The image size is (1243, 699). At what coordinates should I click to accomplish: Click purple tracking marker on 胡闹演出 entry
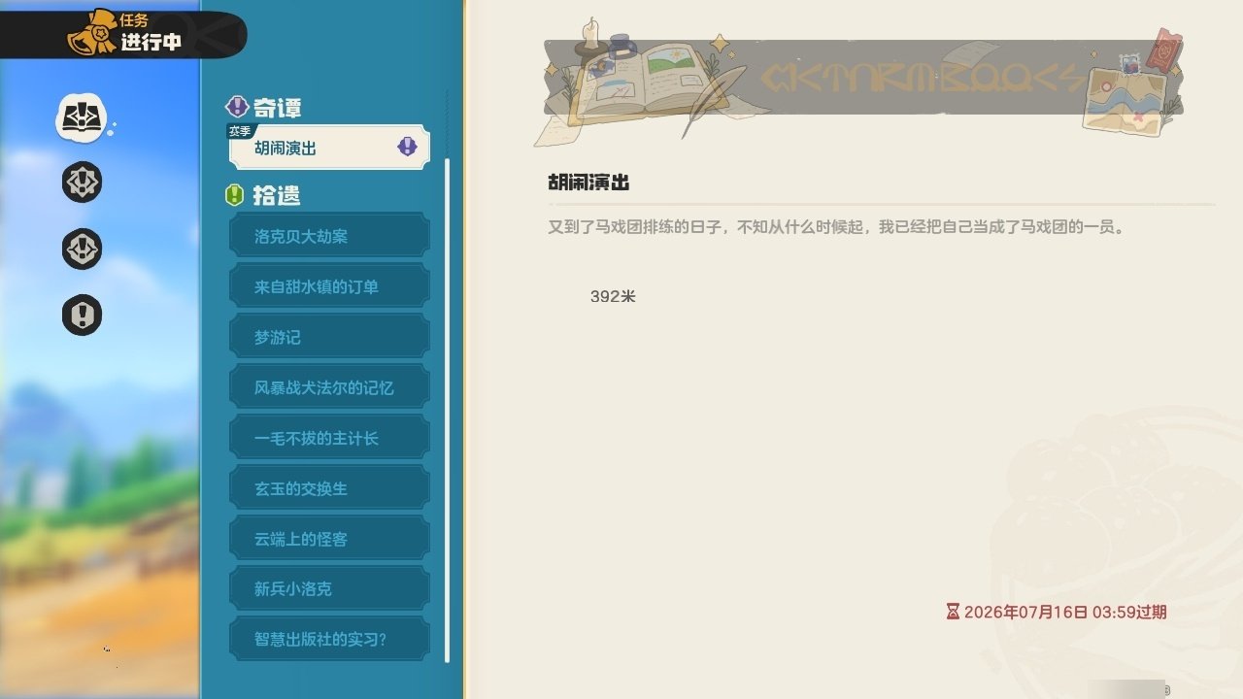[408, 147]
